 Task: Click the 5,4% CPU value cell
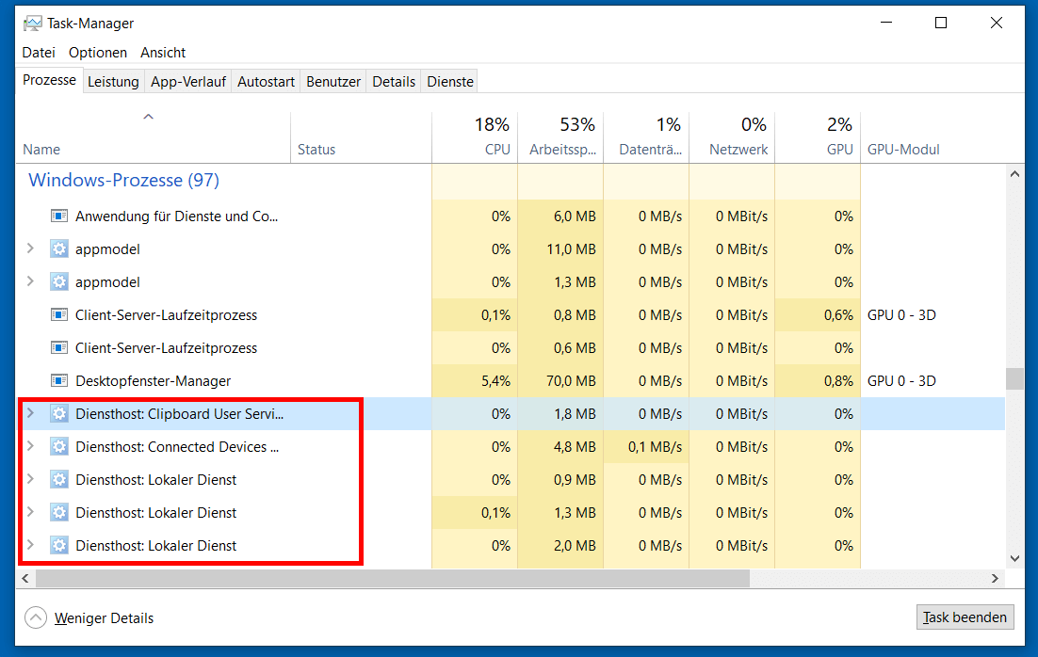475,381
